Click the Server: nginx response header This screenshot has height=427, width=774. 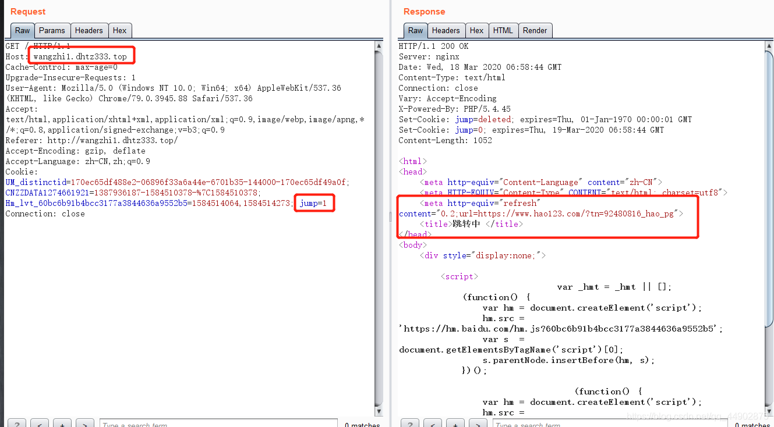click(x=429, y=56)
